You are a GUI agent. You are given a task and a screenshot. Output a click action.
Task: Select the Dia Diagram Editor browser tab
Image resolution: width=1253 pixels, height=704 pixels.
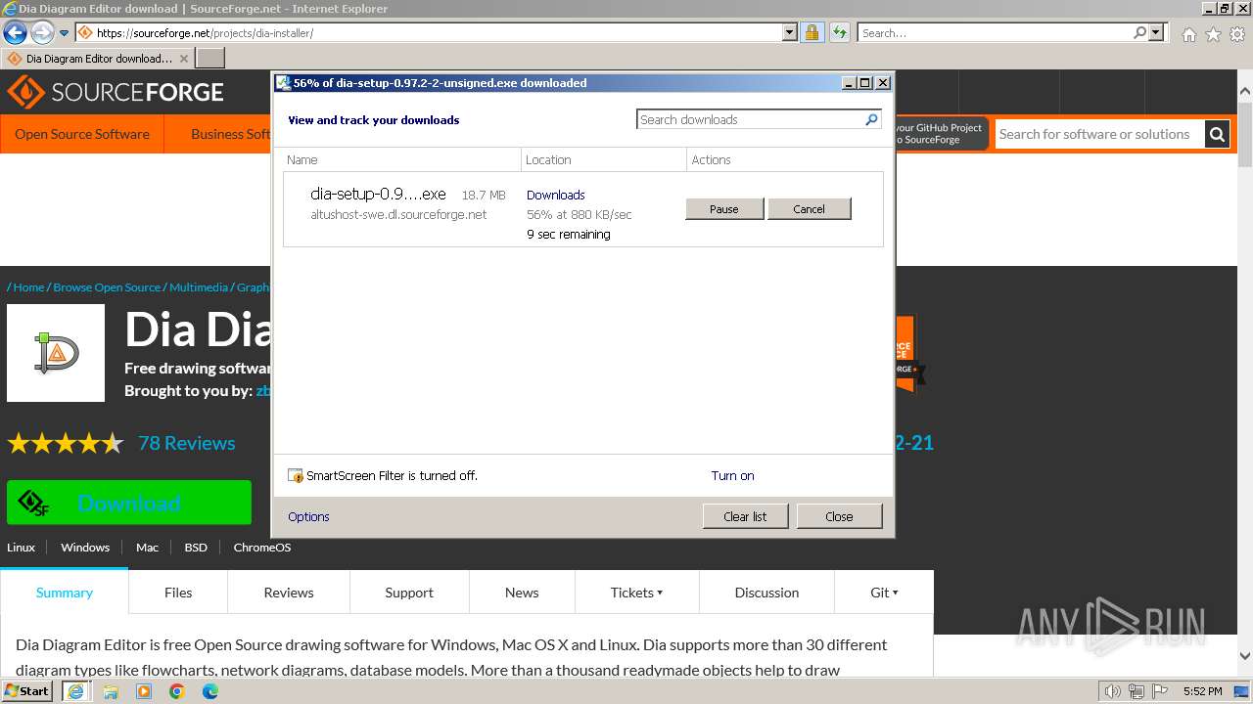(x=98, y=58)
